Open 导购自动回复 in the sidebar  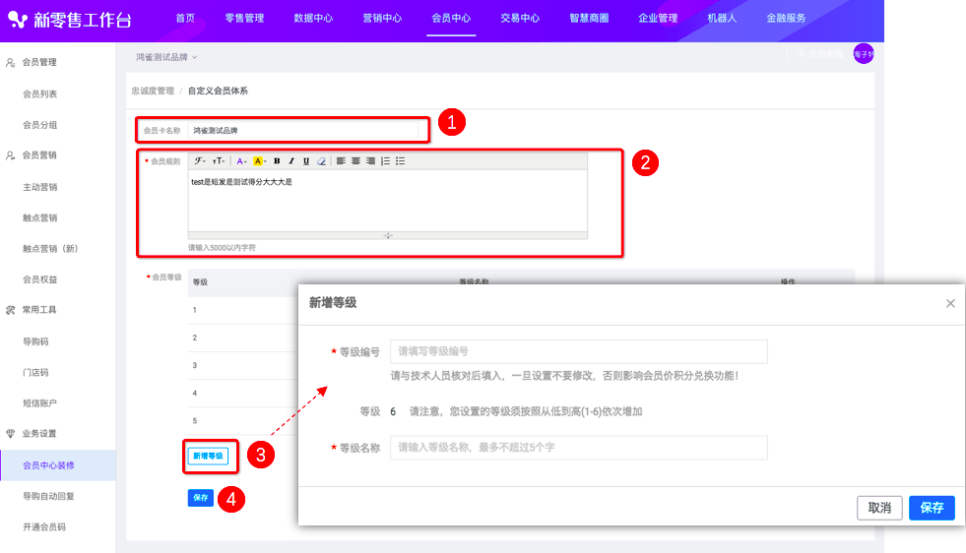point(48,496)
